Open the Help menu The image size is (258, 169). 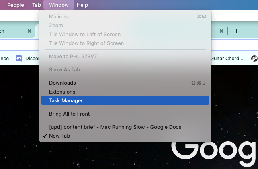tap(82, 5)
